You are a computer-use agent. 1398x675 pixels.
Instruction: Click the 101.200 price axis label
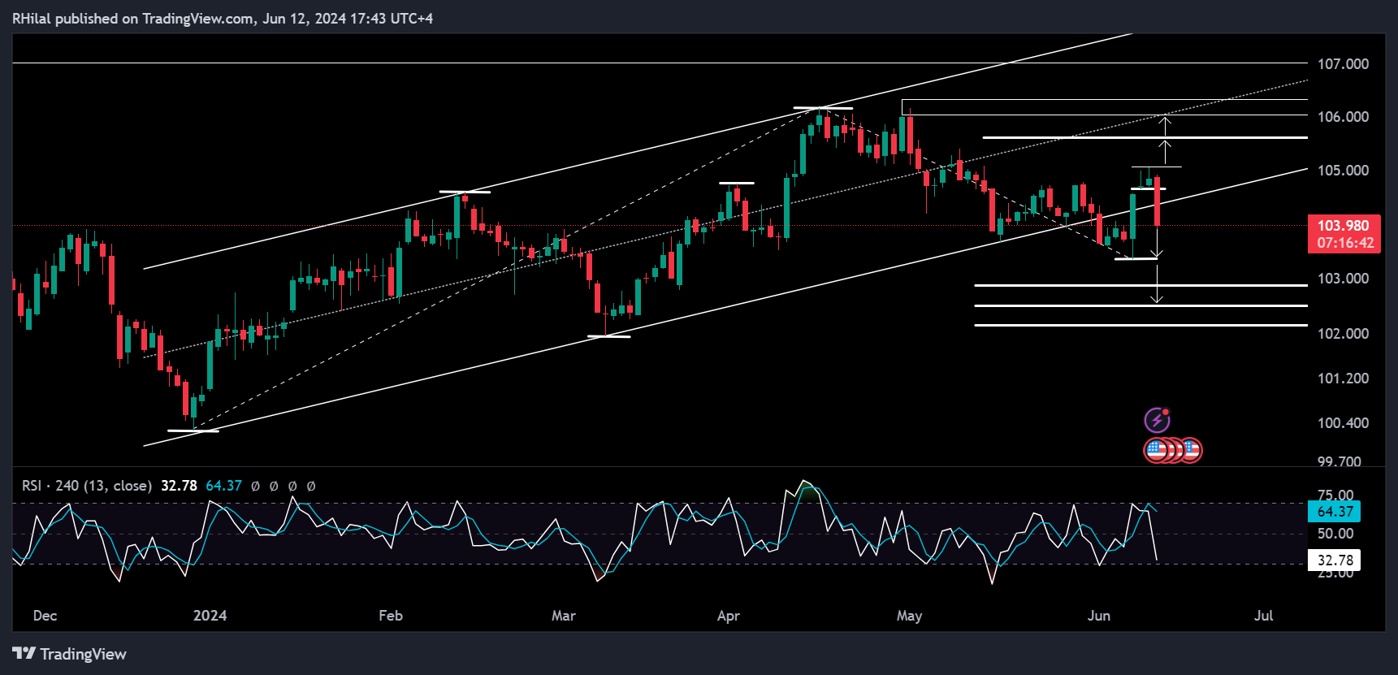tap(1343, 379)
